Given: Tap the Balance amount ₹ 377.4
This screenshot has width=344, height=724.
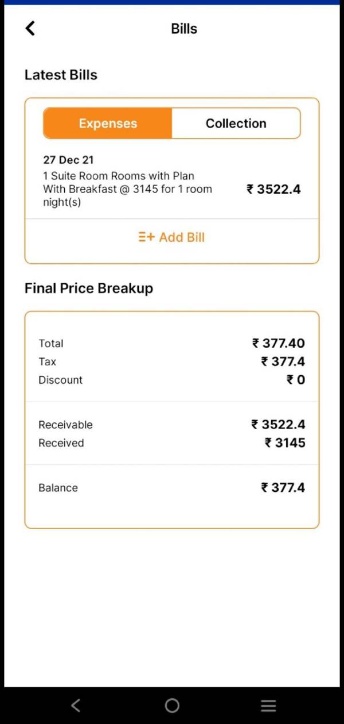Looking at the screenshot, I should [x=283, y=488].
